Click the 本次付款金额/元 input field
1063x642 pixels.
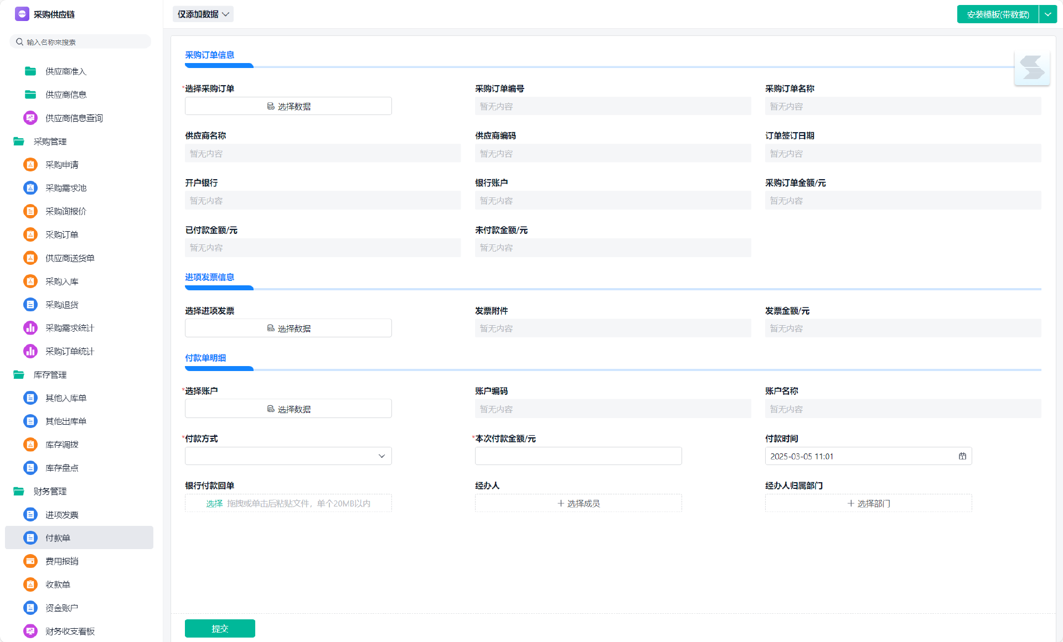pos(578,456)
